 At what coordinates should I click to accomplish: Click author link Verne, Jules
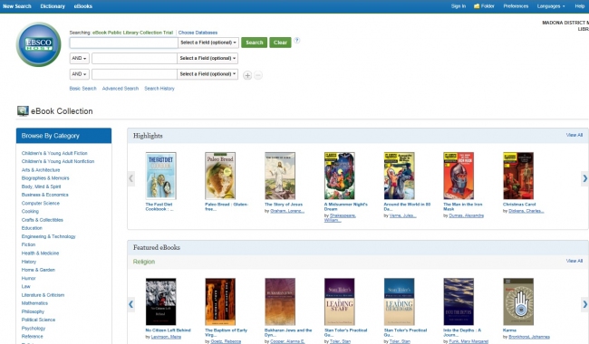[x=402, y=215]
